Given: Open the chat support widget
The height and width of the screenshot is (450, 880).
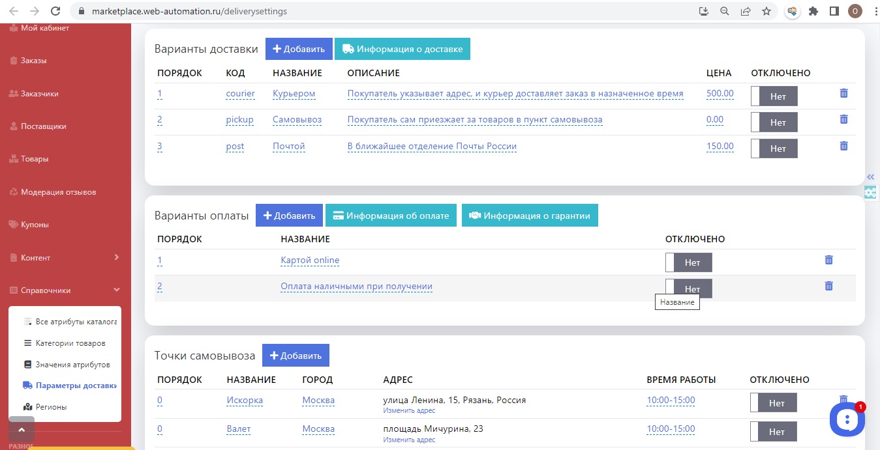Looking at the screenshot, I should 847,419.
